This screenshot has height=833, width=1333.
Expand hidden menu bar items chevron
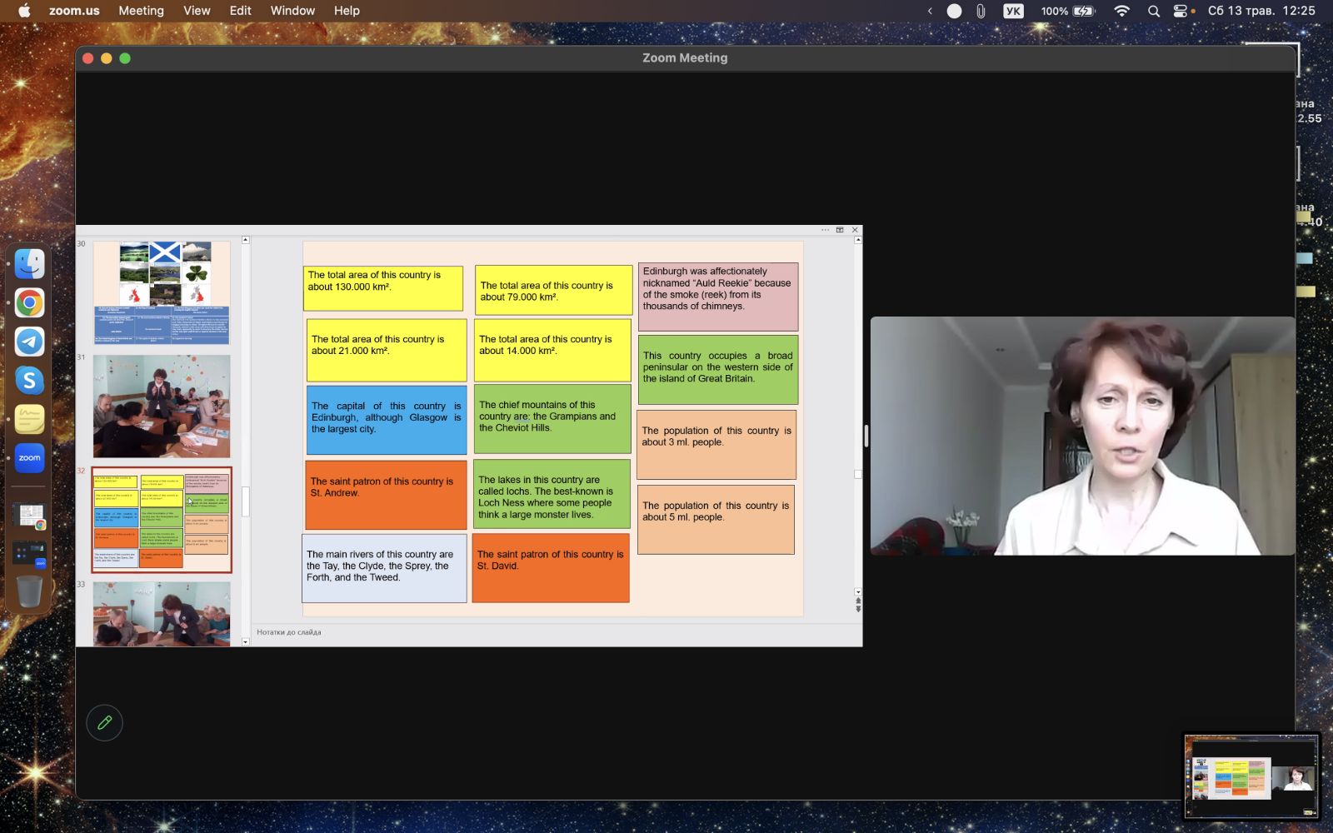pos(930,11)
